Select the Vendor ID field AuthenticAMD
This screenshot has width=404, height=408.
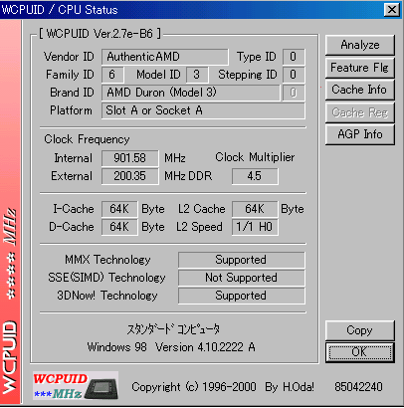(165, 57)
